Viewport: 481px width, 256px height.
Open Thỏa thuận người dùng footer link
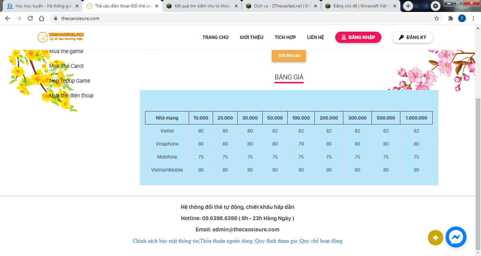(x=226, y=241)
